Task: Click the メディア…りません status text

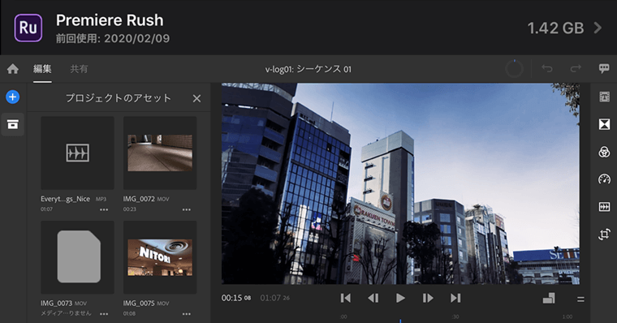Action: click(66, 313)
